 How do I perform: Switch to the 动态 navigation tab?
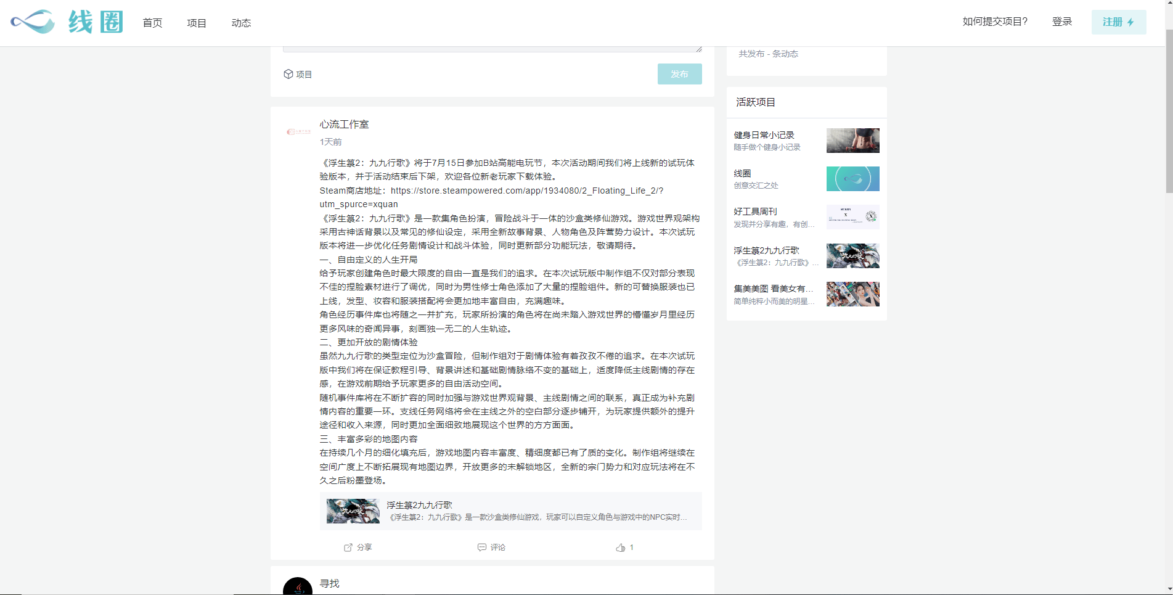point(241,23)
